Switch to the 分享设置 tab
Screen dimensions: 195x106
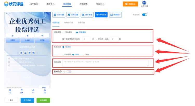click(81, 23)
